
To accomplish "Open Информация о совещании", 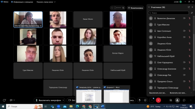I will [22, 2].
